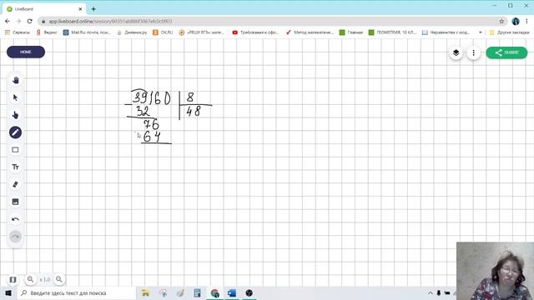The image size is (534, 300).
Task: Open the pages map icon
Action: pyautogui.click(x=13, y=280)
